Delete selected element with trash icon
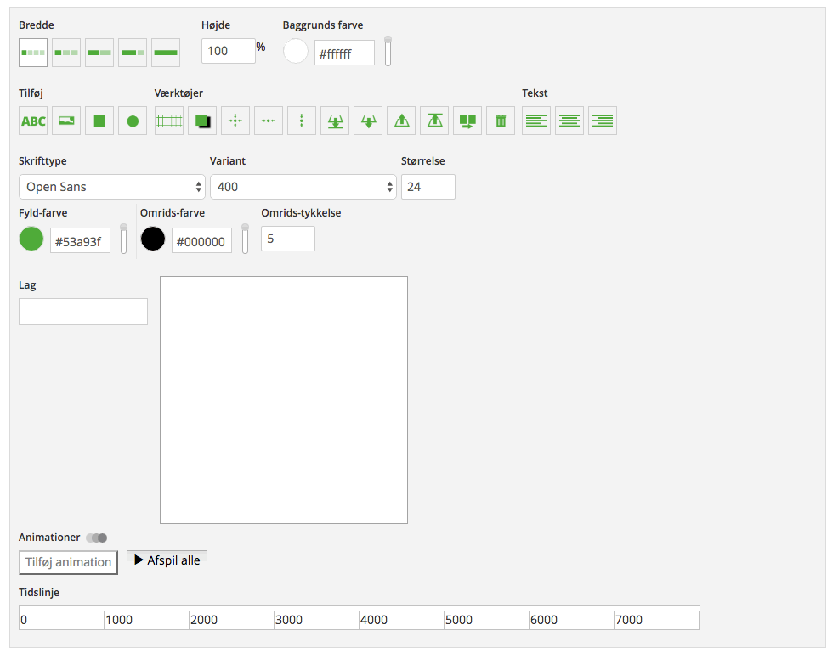 tap(501, 121)
